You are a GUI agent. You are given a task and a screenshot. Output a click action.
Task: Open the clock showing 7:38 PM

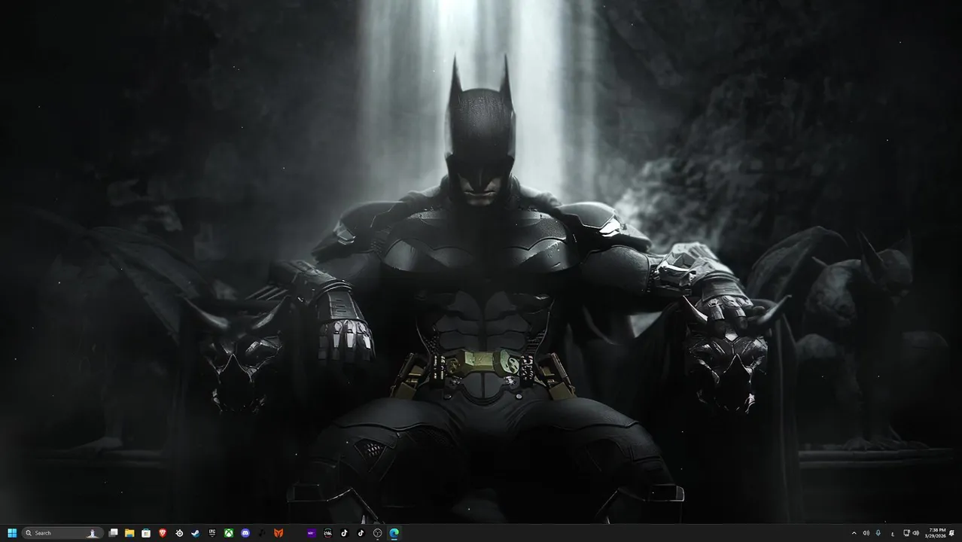(x=937, y=533)
